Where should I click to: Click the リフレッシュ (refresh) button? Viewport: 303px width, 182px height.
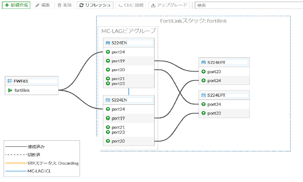click(95, 5)
